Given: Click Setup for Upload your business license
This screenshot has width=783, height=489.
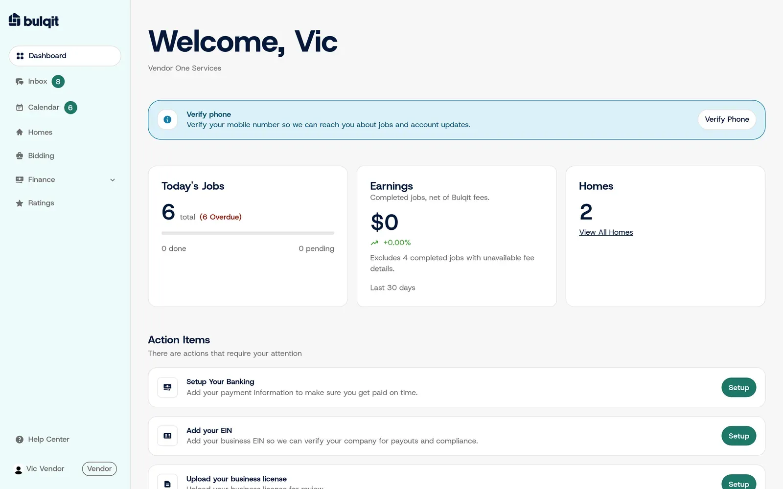Looking at the screenshot, I should coord(738,482).
